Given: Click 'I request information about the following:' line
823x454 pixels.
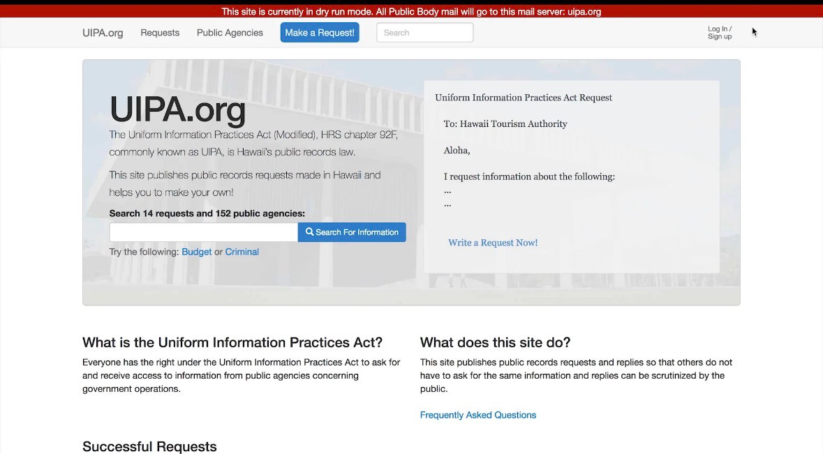Looking at the screenshot, I should point(529,176).
